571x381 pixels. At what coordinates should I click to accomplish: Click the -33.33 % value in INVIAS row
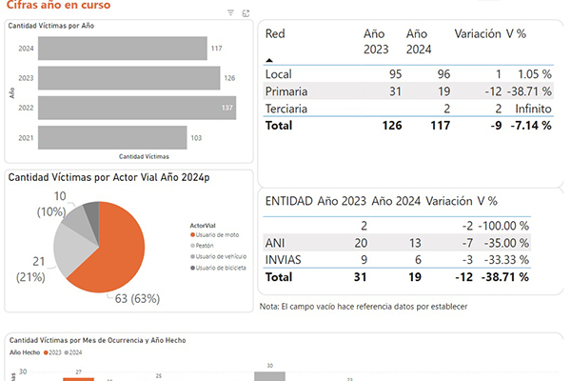click(506, 260)
